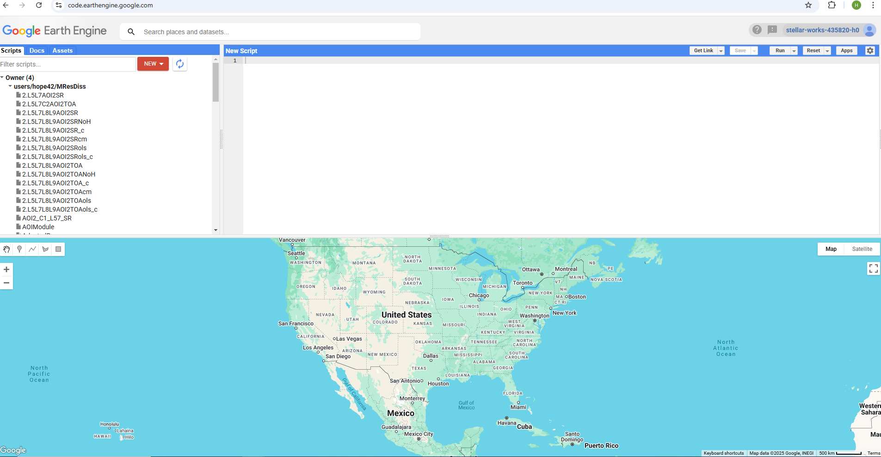
Task: Select the draw rectangle tool
Action: 58,249
